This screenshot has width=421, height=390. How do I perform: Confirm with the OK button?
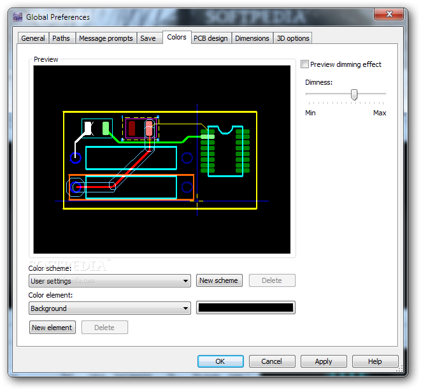tap(220, 361)
